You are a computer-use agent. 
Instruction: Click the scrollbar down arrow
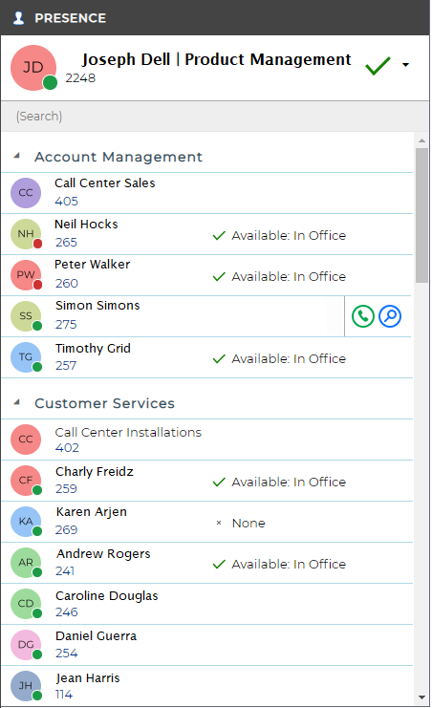tap(421, 697)
